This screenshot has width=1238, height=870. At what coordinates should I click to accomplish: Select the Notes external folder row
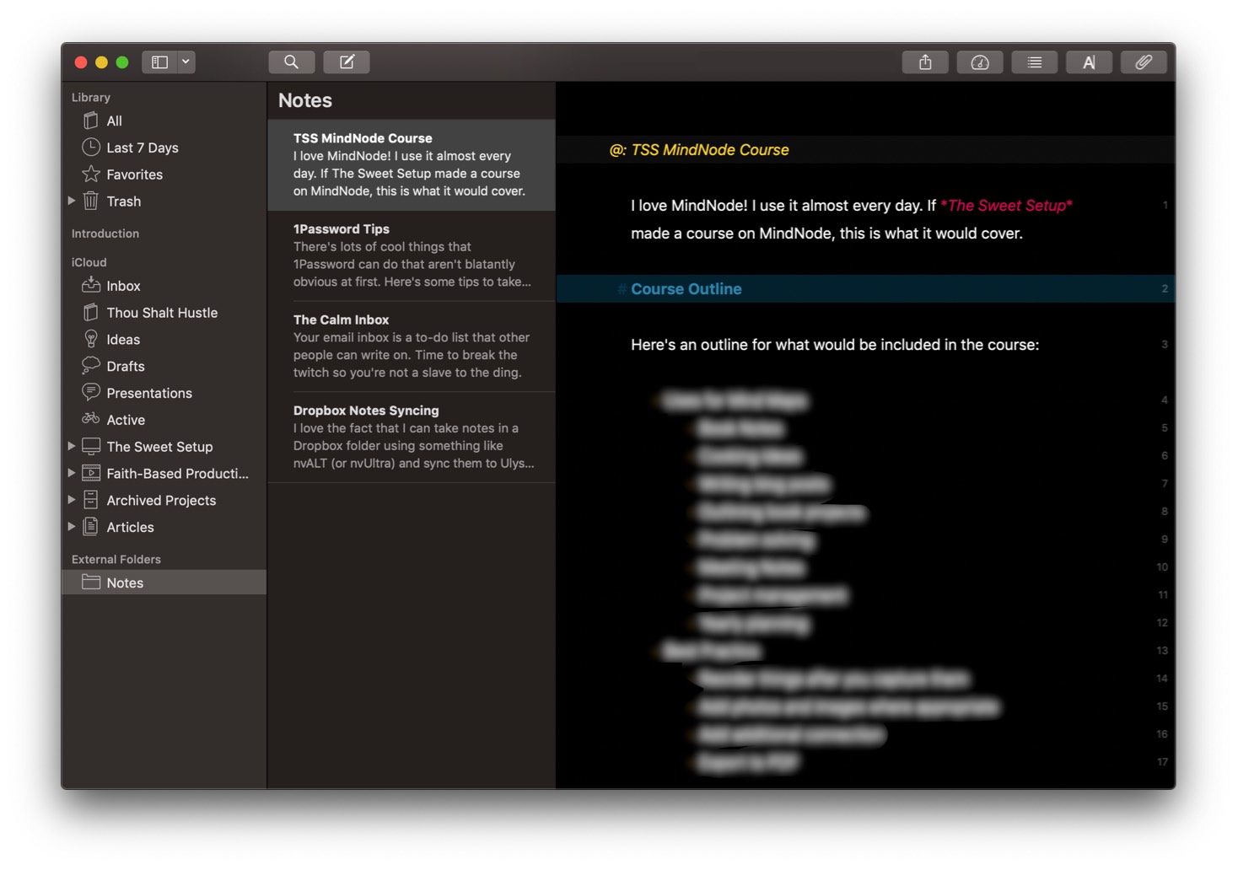click(x=164, y=583)
